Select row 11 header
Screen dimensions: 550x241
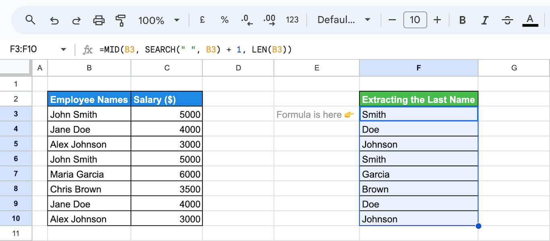point(16,233)
